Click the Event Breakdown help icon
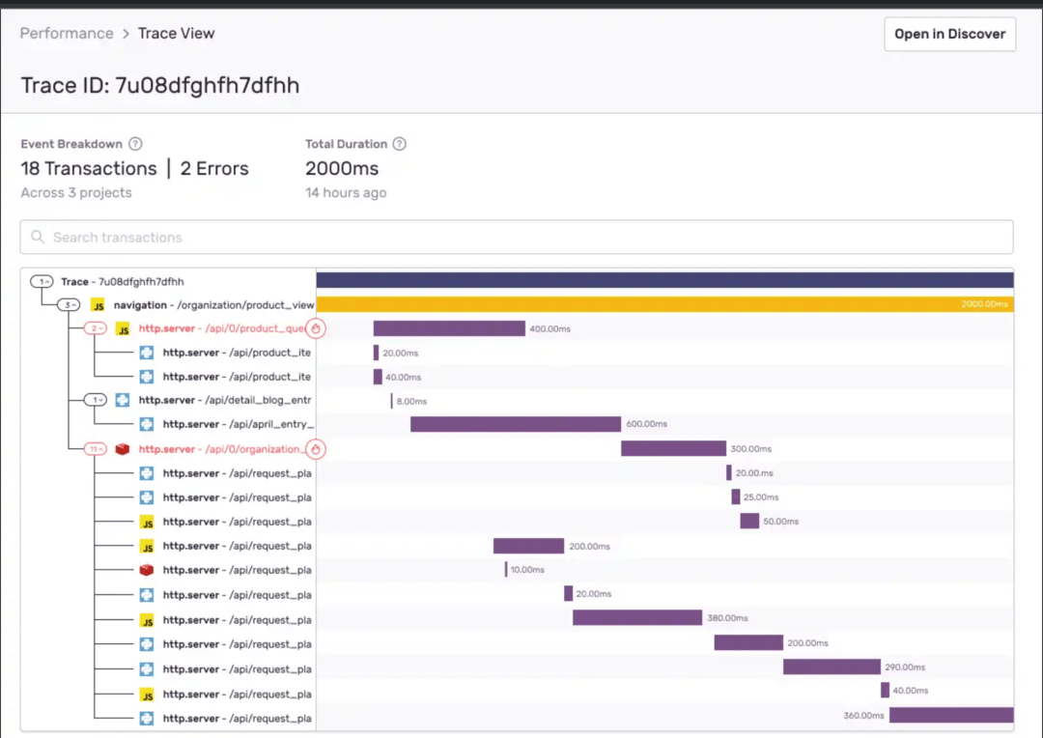1043x738 pixels. point(135,144)
